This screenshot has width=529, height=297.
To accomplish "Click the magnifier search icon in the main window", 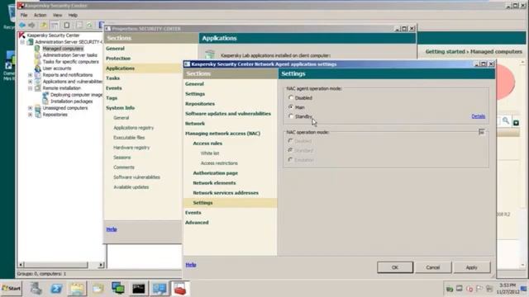I will [x=505, y=121].
